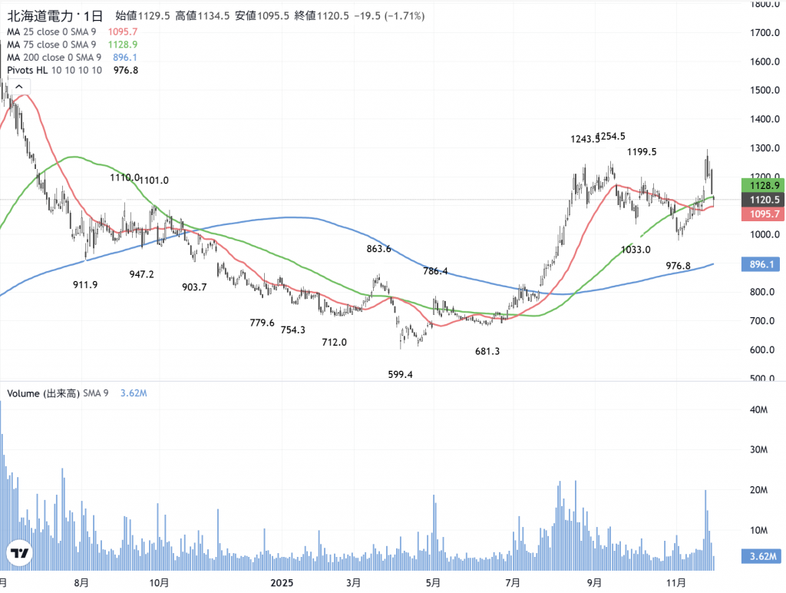Click the 1199.5 pivot high label
Viewport: 786px width, 593px height.
[x=642, y=152]
